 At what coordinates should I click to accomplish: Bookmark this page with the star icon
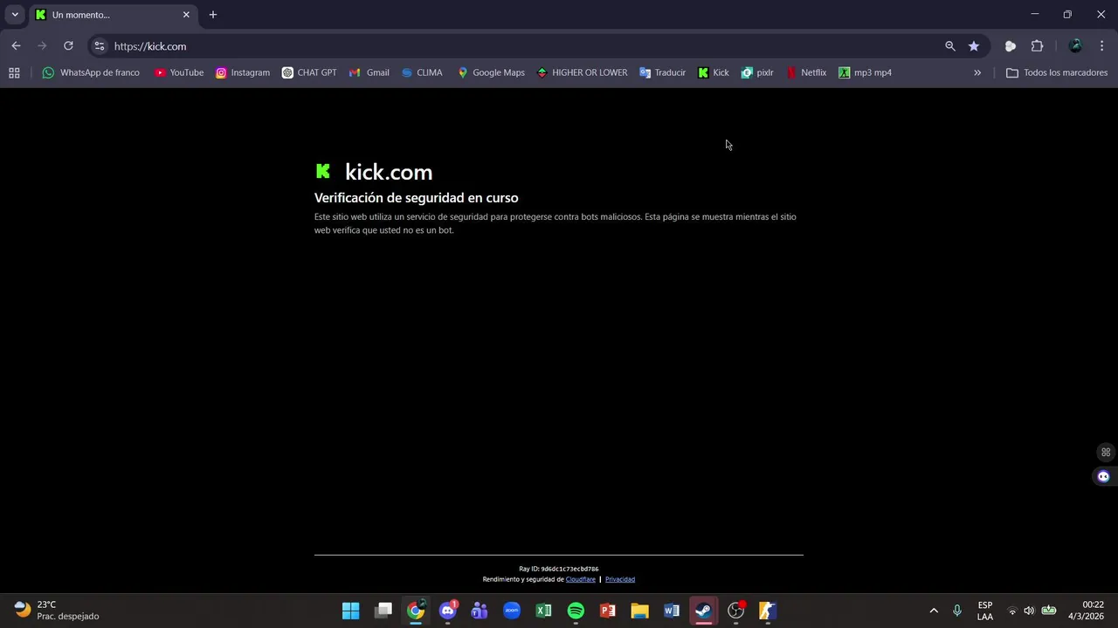pos(974,46)
